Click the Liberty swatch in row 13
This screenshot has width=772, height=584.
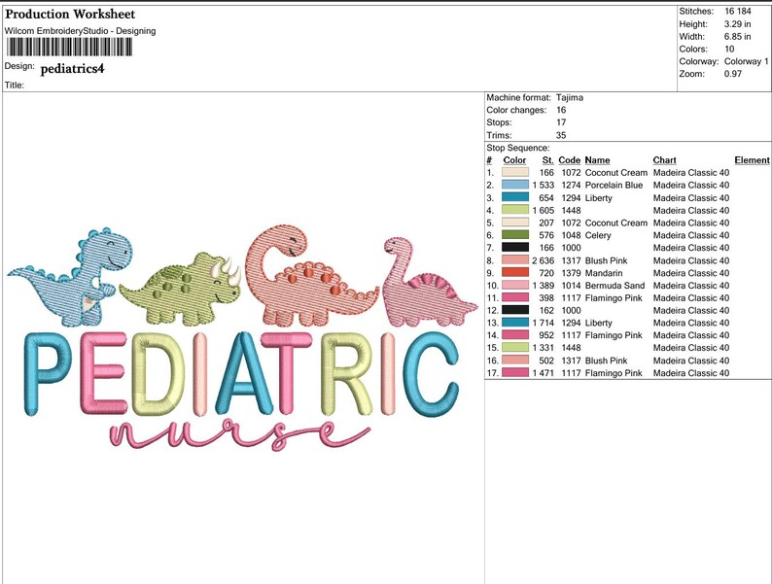[x=515, y=323]
